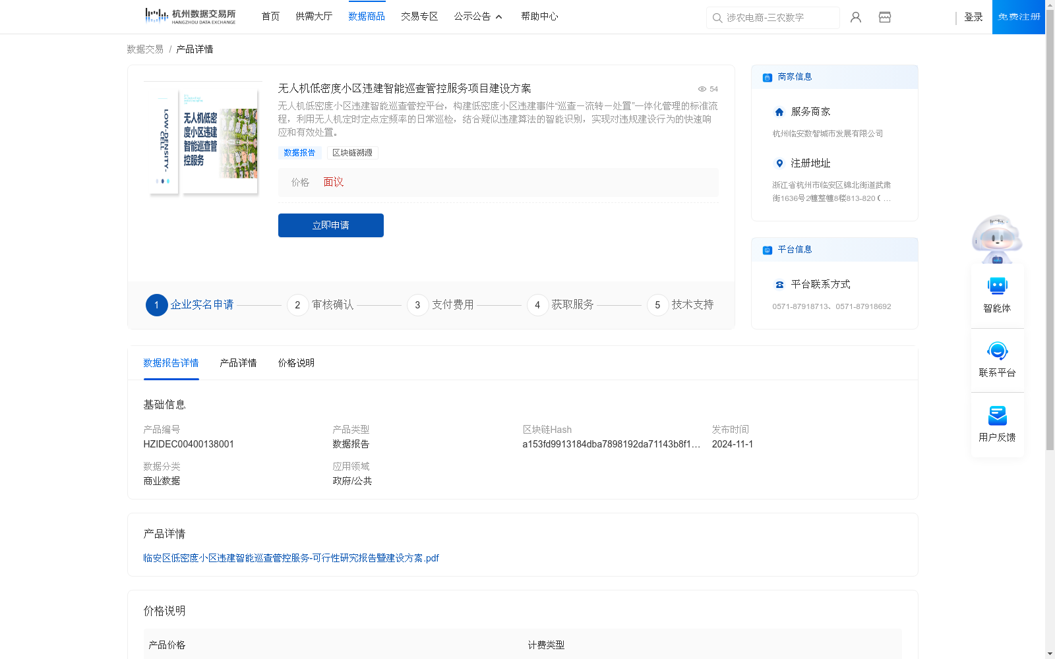Screen dimensions: 1055x659
Task: Click step 1 circle 企业实名申请
Action: [156, 305]
